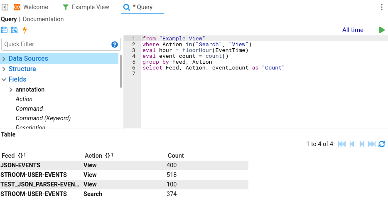The width and height of the screenshot is (388, 206).
Task: Click the Save query icon
Action: [x=4, y=30]
